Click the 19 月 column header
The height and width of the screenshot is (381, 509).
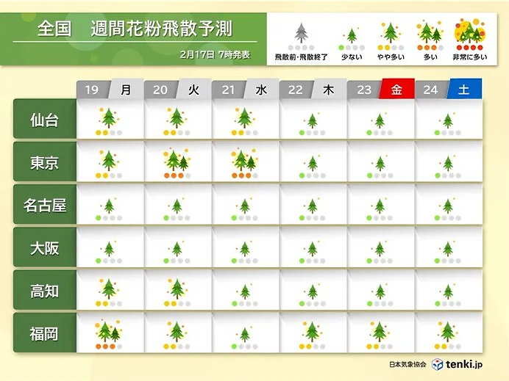tap(110, 90)
